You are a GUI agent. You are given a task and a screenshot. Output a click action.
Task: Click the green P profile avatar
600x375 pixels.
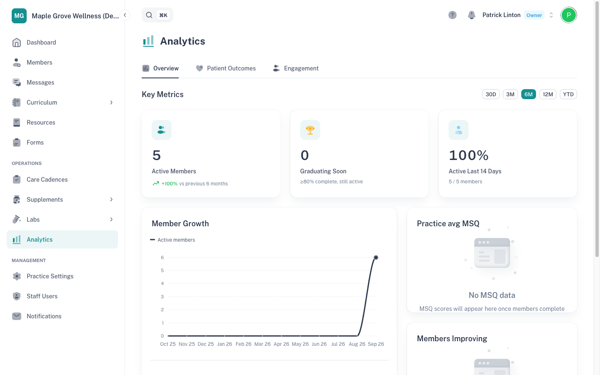(x=569, y=15)
